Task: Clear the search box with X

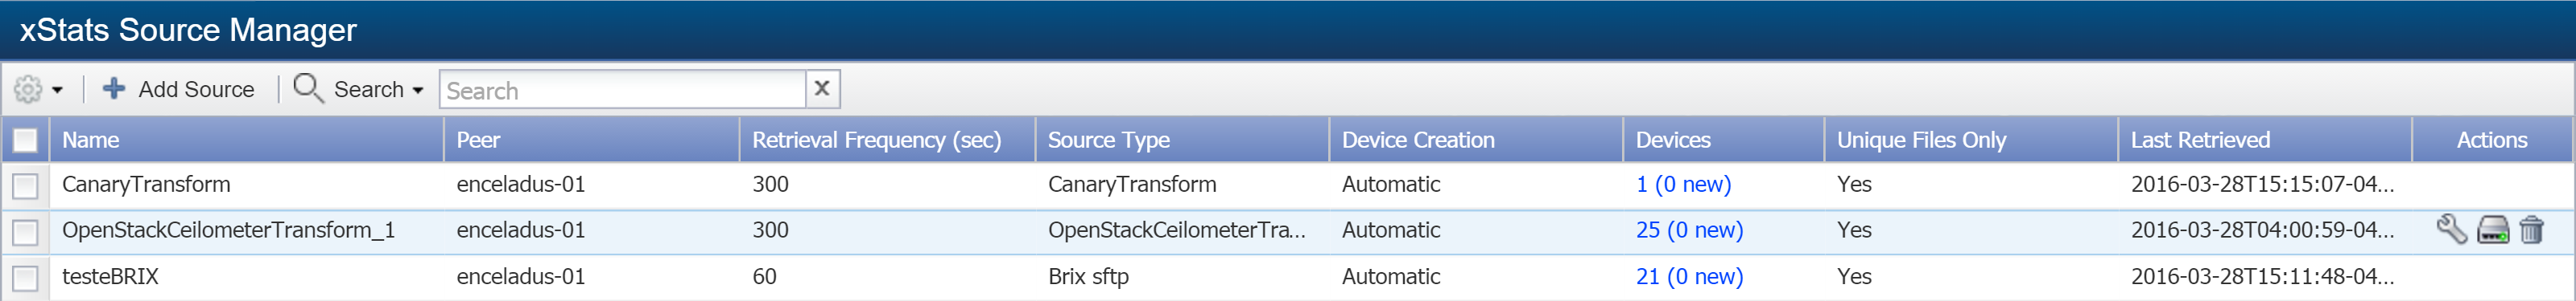Action: click(x=822, y=89)
